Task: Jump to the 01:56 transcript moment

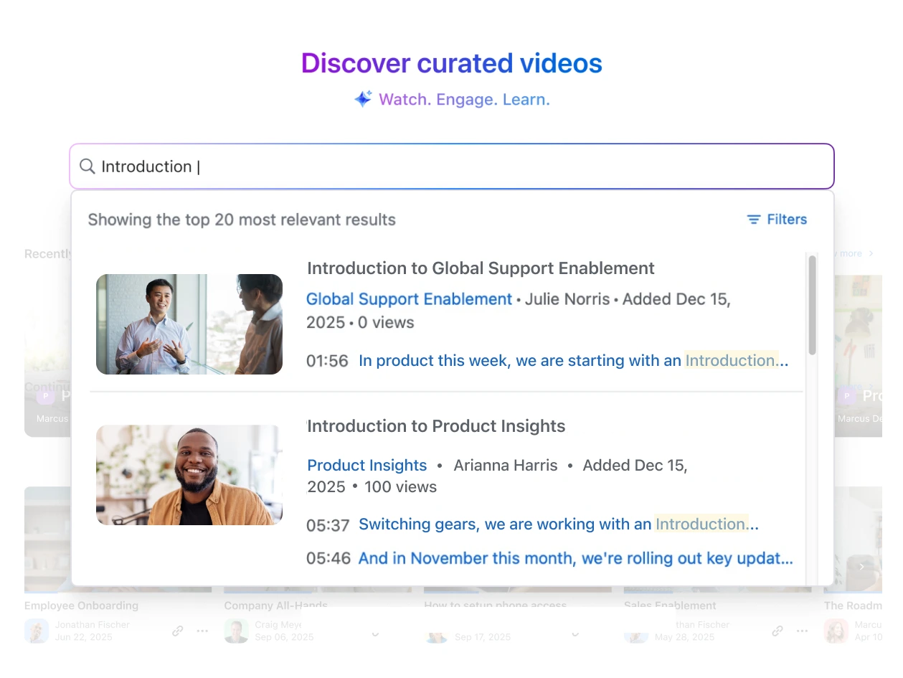Action: (x=327, y=361)
